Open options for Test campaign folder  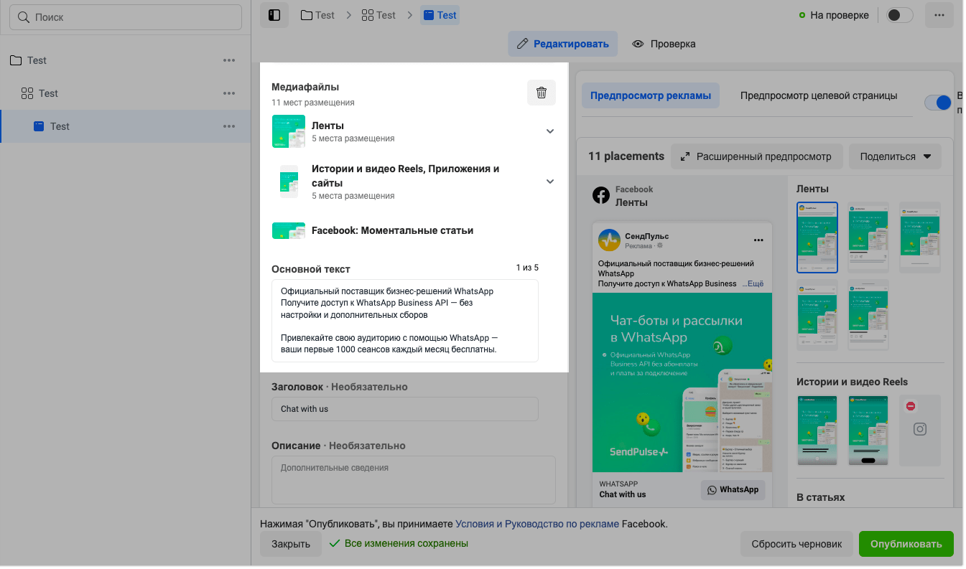click(229, 60)
